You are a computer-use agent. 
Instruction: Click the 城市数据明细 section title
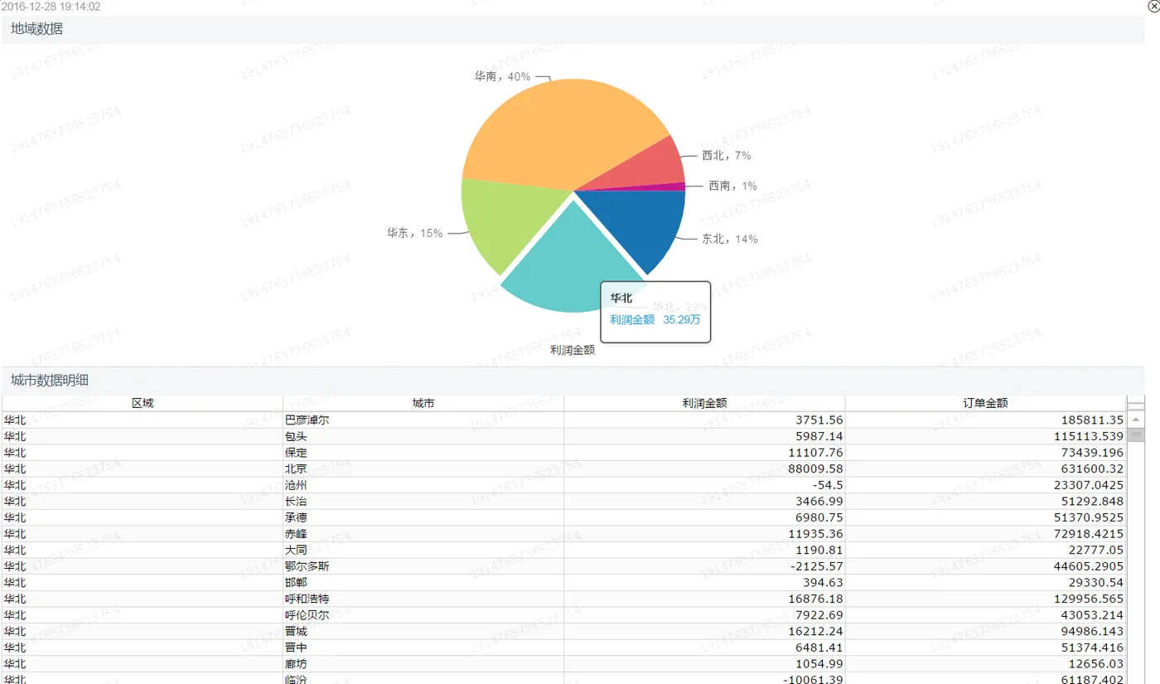50,381
